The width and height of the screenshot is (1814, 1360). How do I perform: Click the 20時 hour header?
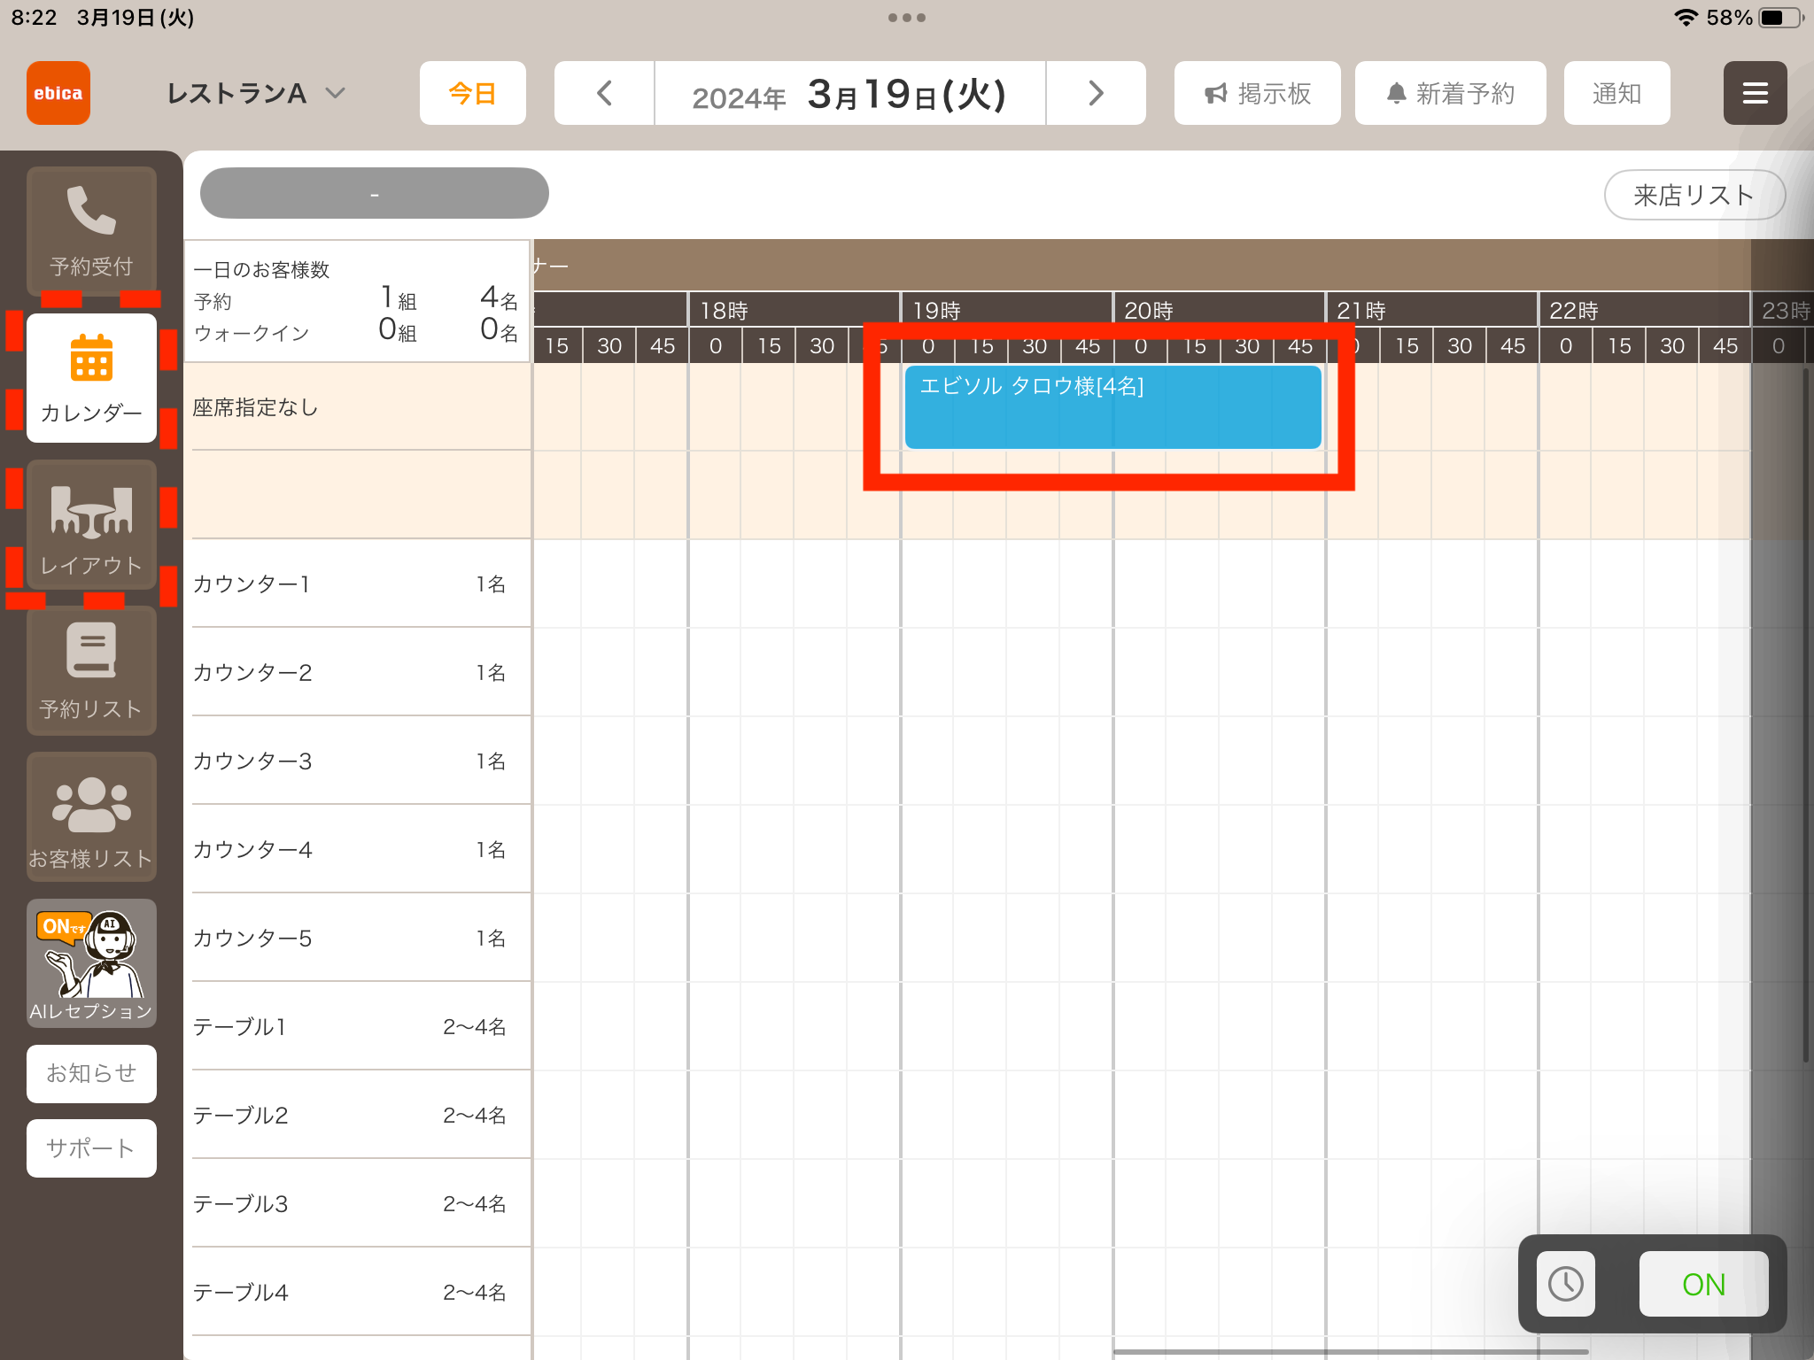[1220, 311]
